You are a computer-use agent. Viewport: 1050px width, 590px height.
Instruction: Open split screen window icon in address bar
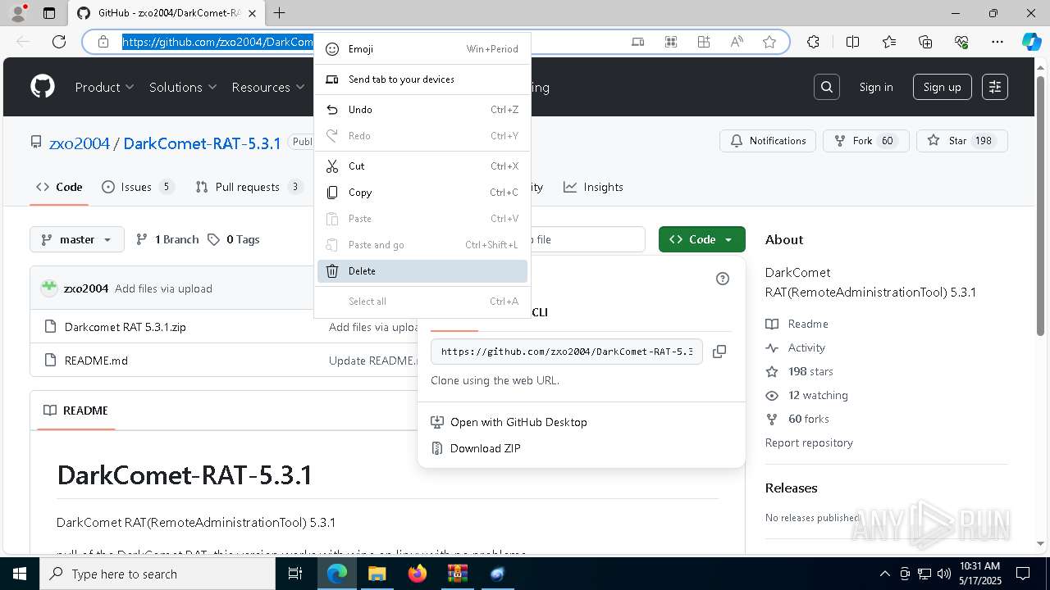[x=638, y=42]
